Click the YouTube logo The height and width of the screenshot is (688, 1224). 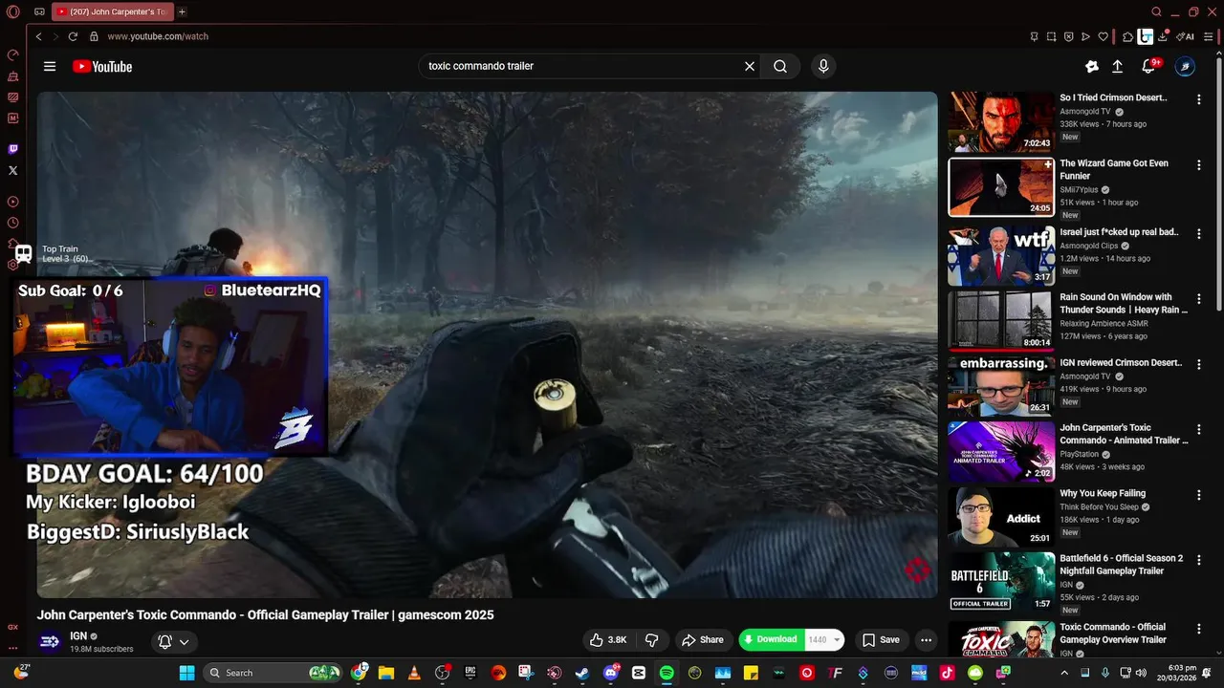click(x=102, y=66)
